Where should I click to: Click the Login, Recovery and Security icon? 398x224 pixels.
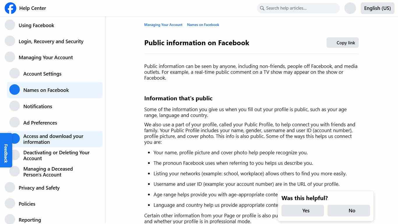(10, 41)
